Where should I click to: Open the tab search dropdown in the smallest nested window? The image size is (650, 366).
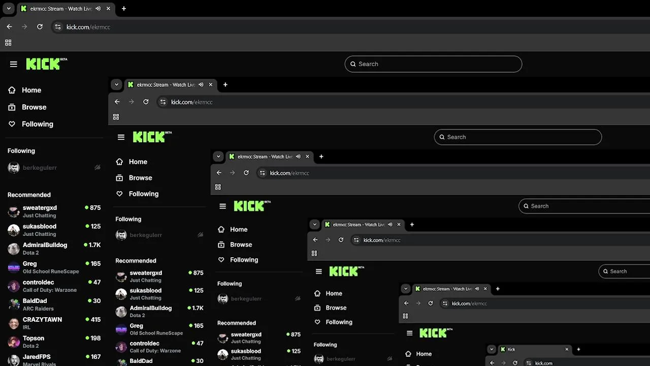491,349
